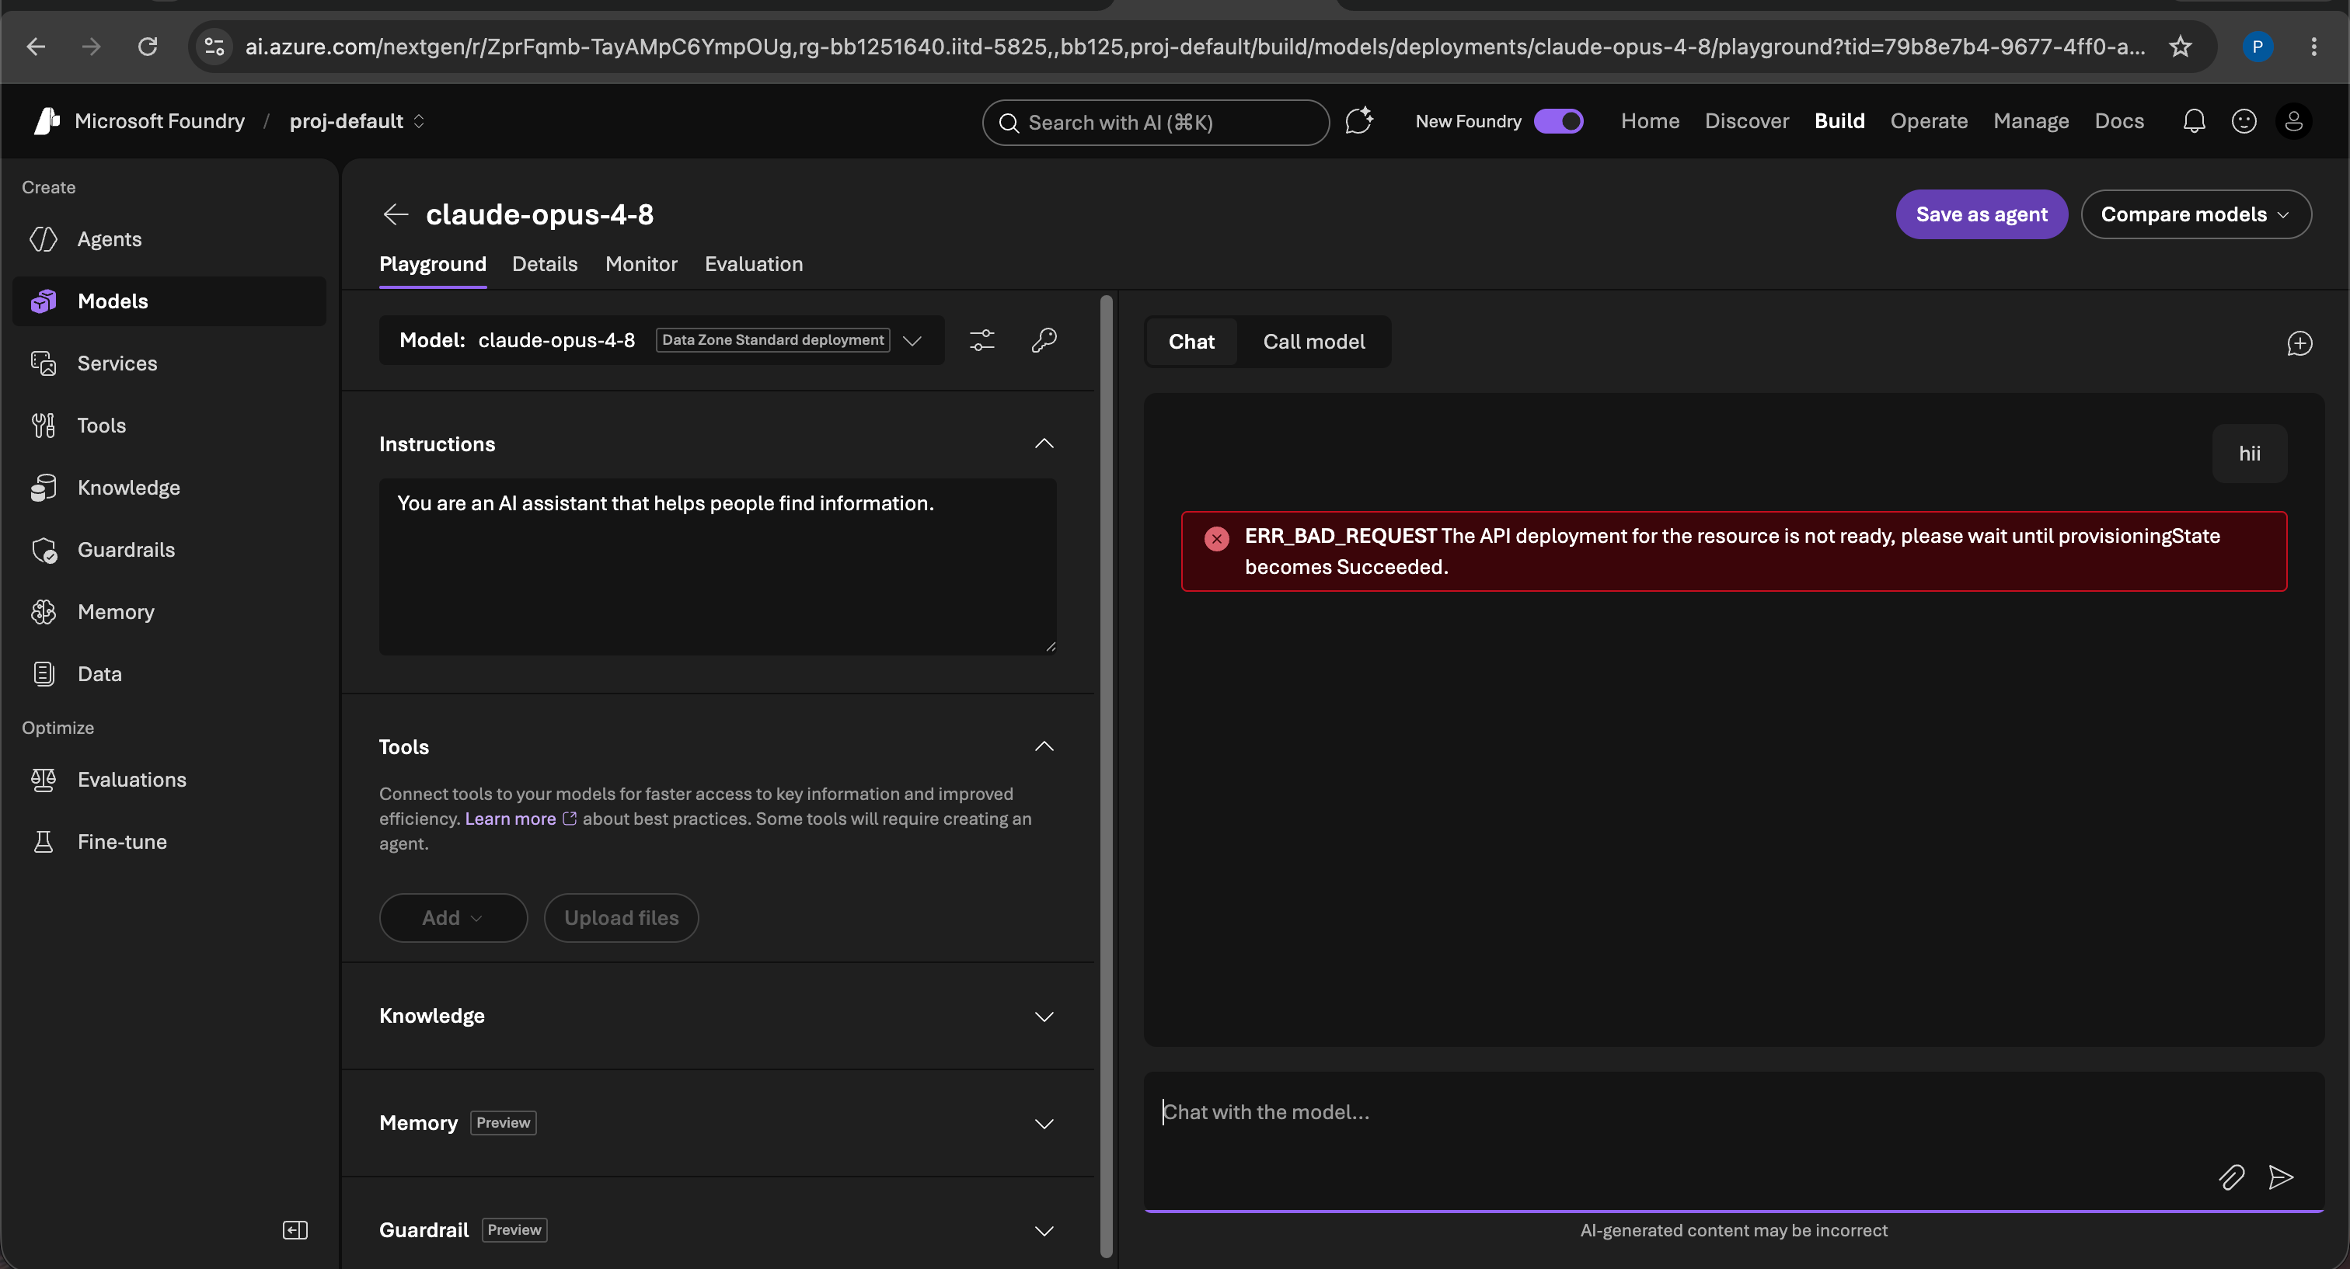Collapse the Tools section
The image size is (2350, 1269).
pyautogui.click(x=1044, y=746)
